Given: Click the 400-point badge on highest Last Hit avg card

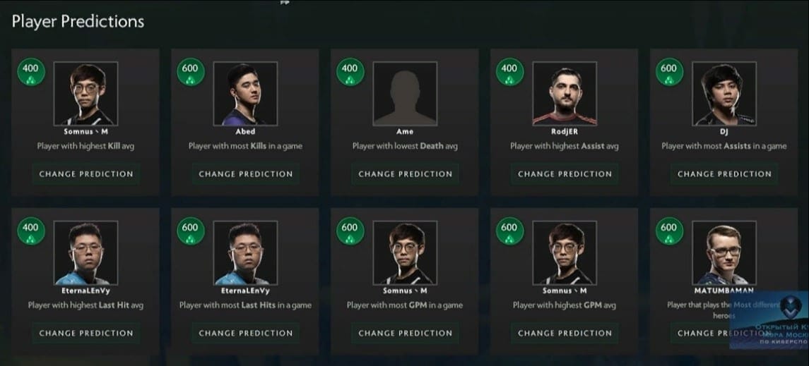Looking at the screenshot, I should tap(31, 231).
